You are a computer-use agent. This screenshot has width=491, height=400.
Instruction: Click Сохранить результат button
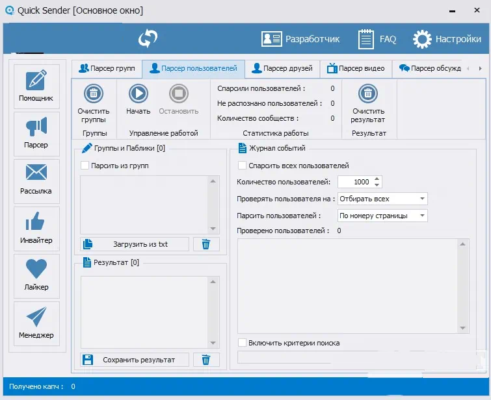[x=135, y=360]
